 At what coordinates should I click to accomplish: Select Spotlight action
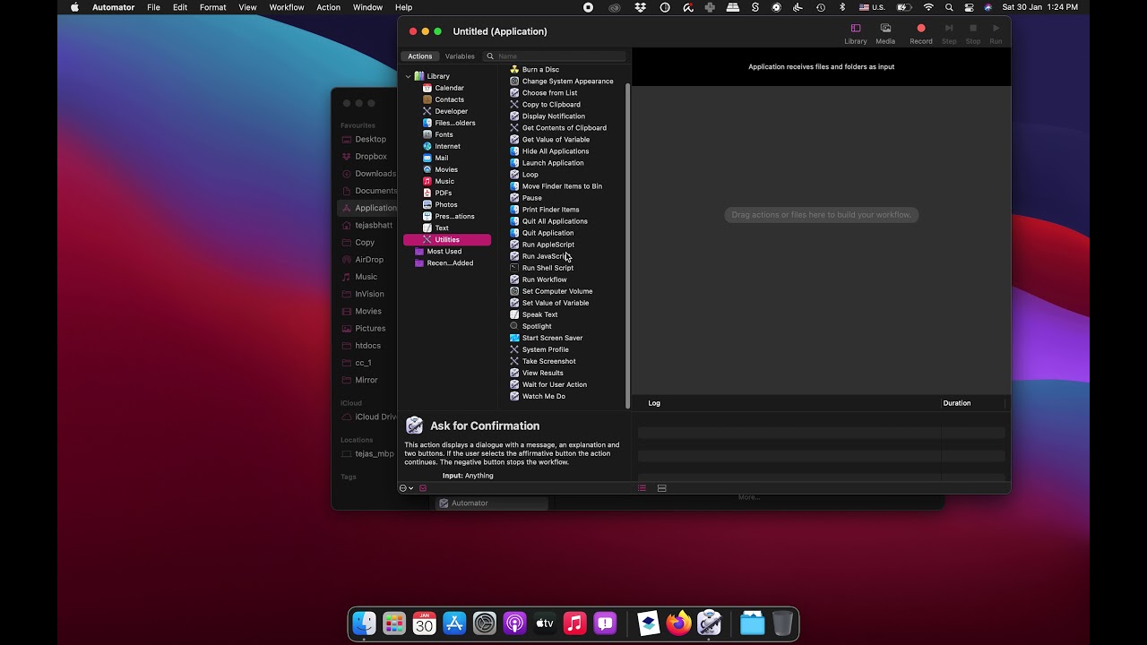click(537, 325)
